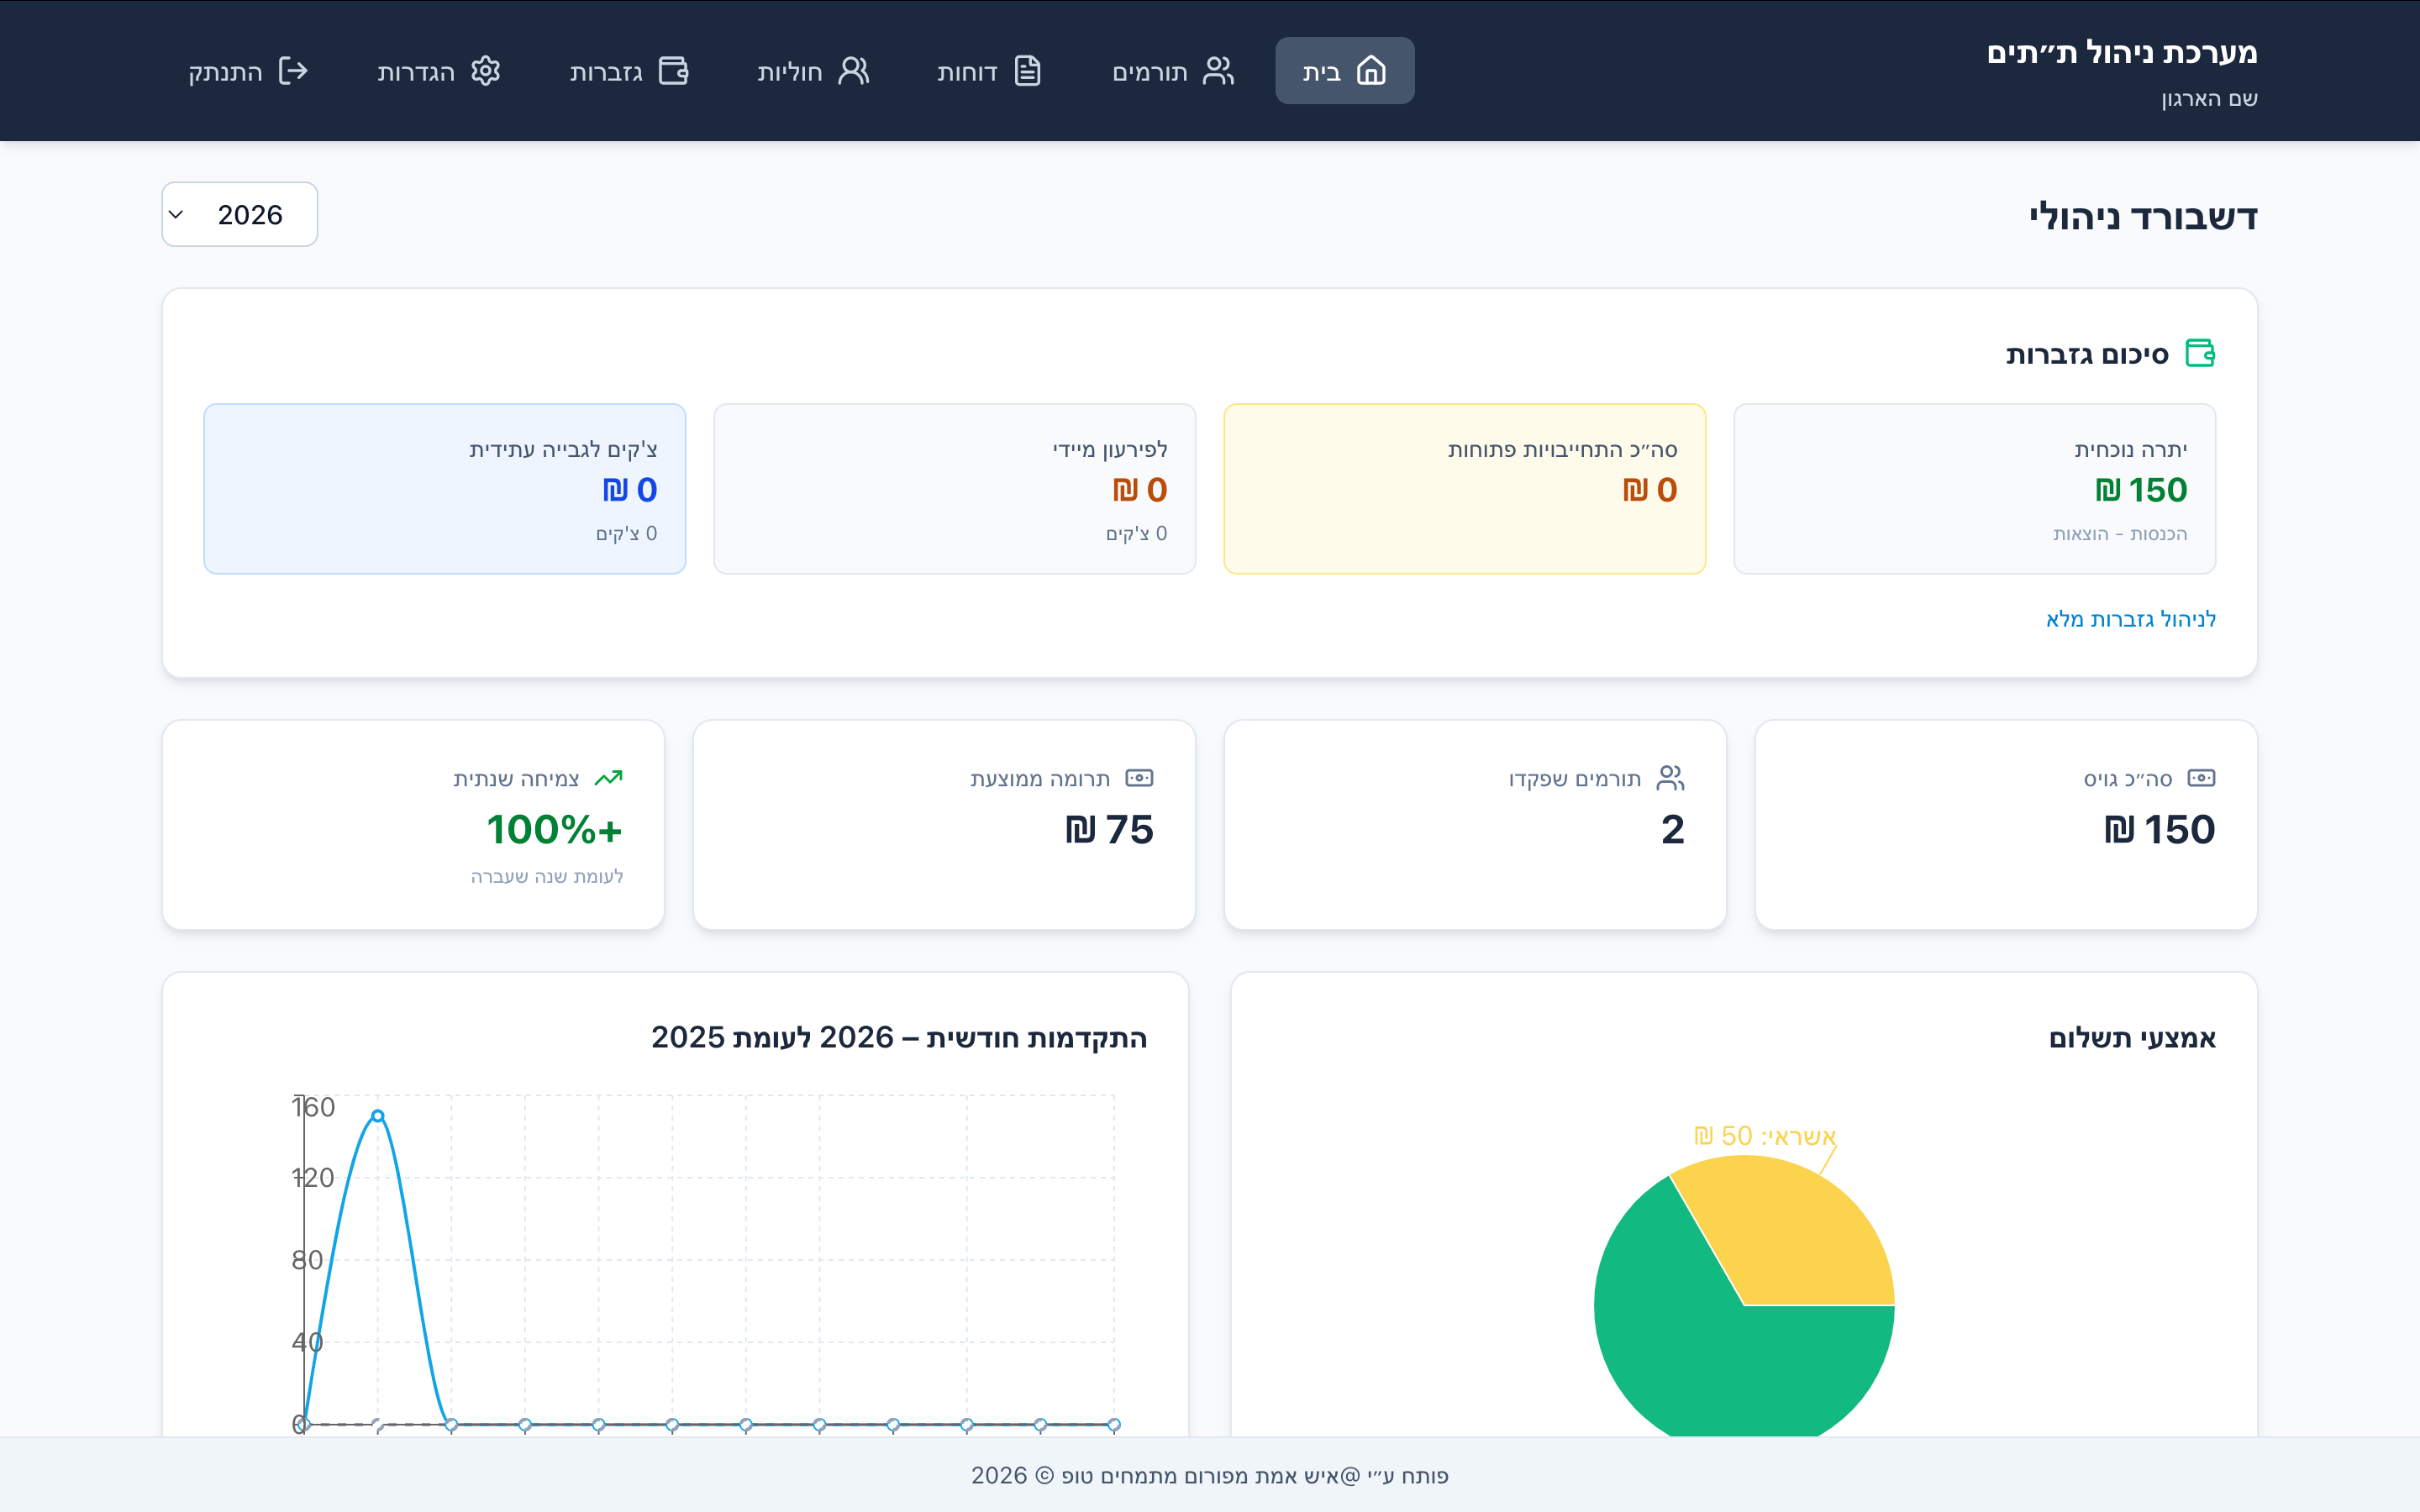This screenshot has width=2420, height=1512.
Task: Open the 2026 year dropdown
Action: 240,214
